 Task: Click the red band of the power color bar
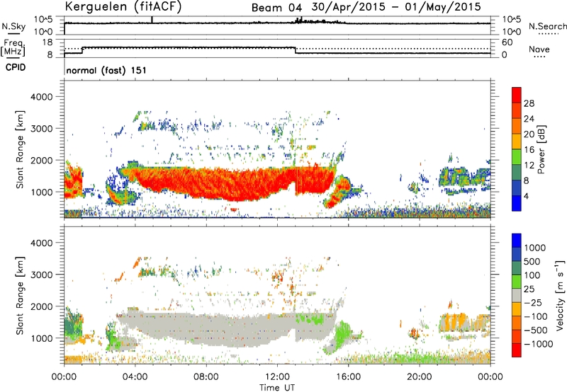click(517, 96)
